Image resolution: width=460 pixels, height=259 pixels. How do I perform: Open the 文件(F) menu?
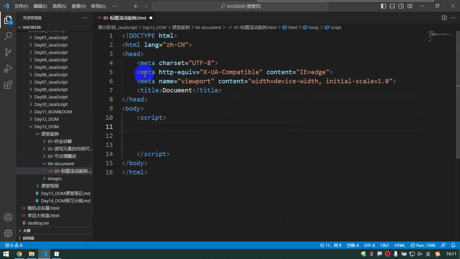[x=21, y=6]
